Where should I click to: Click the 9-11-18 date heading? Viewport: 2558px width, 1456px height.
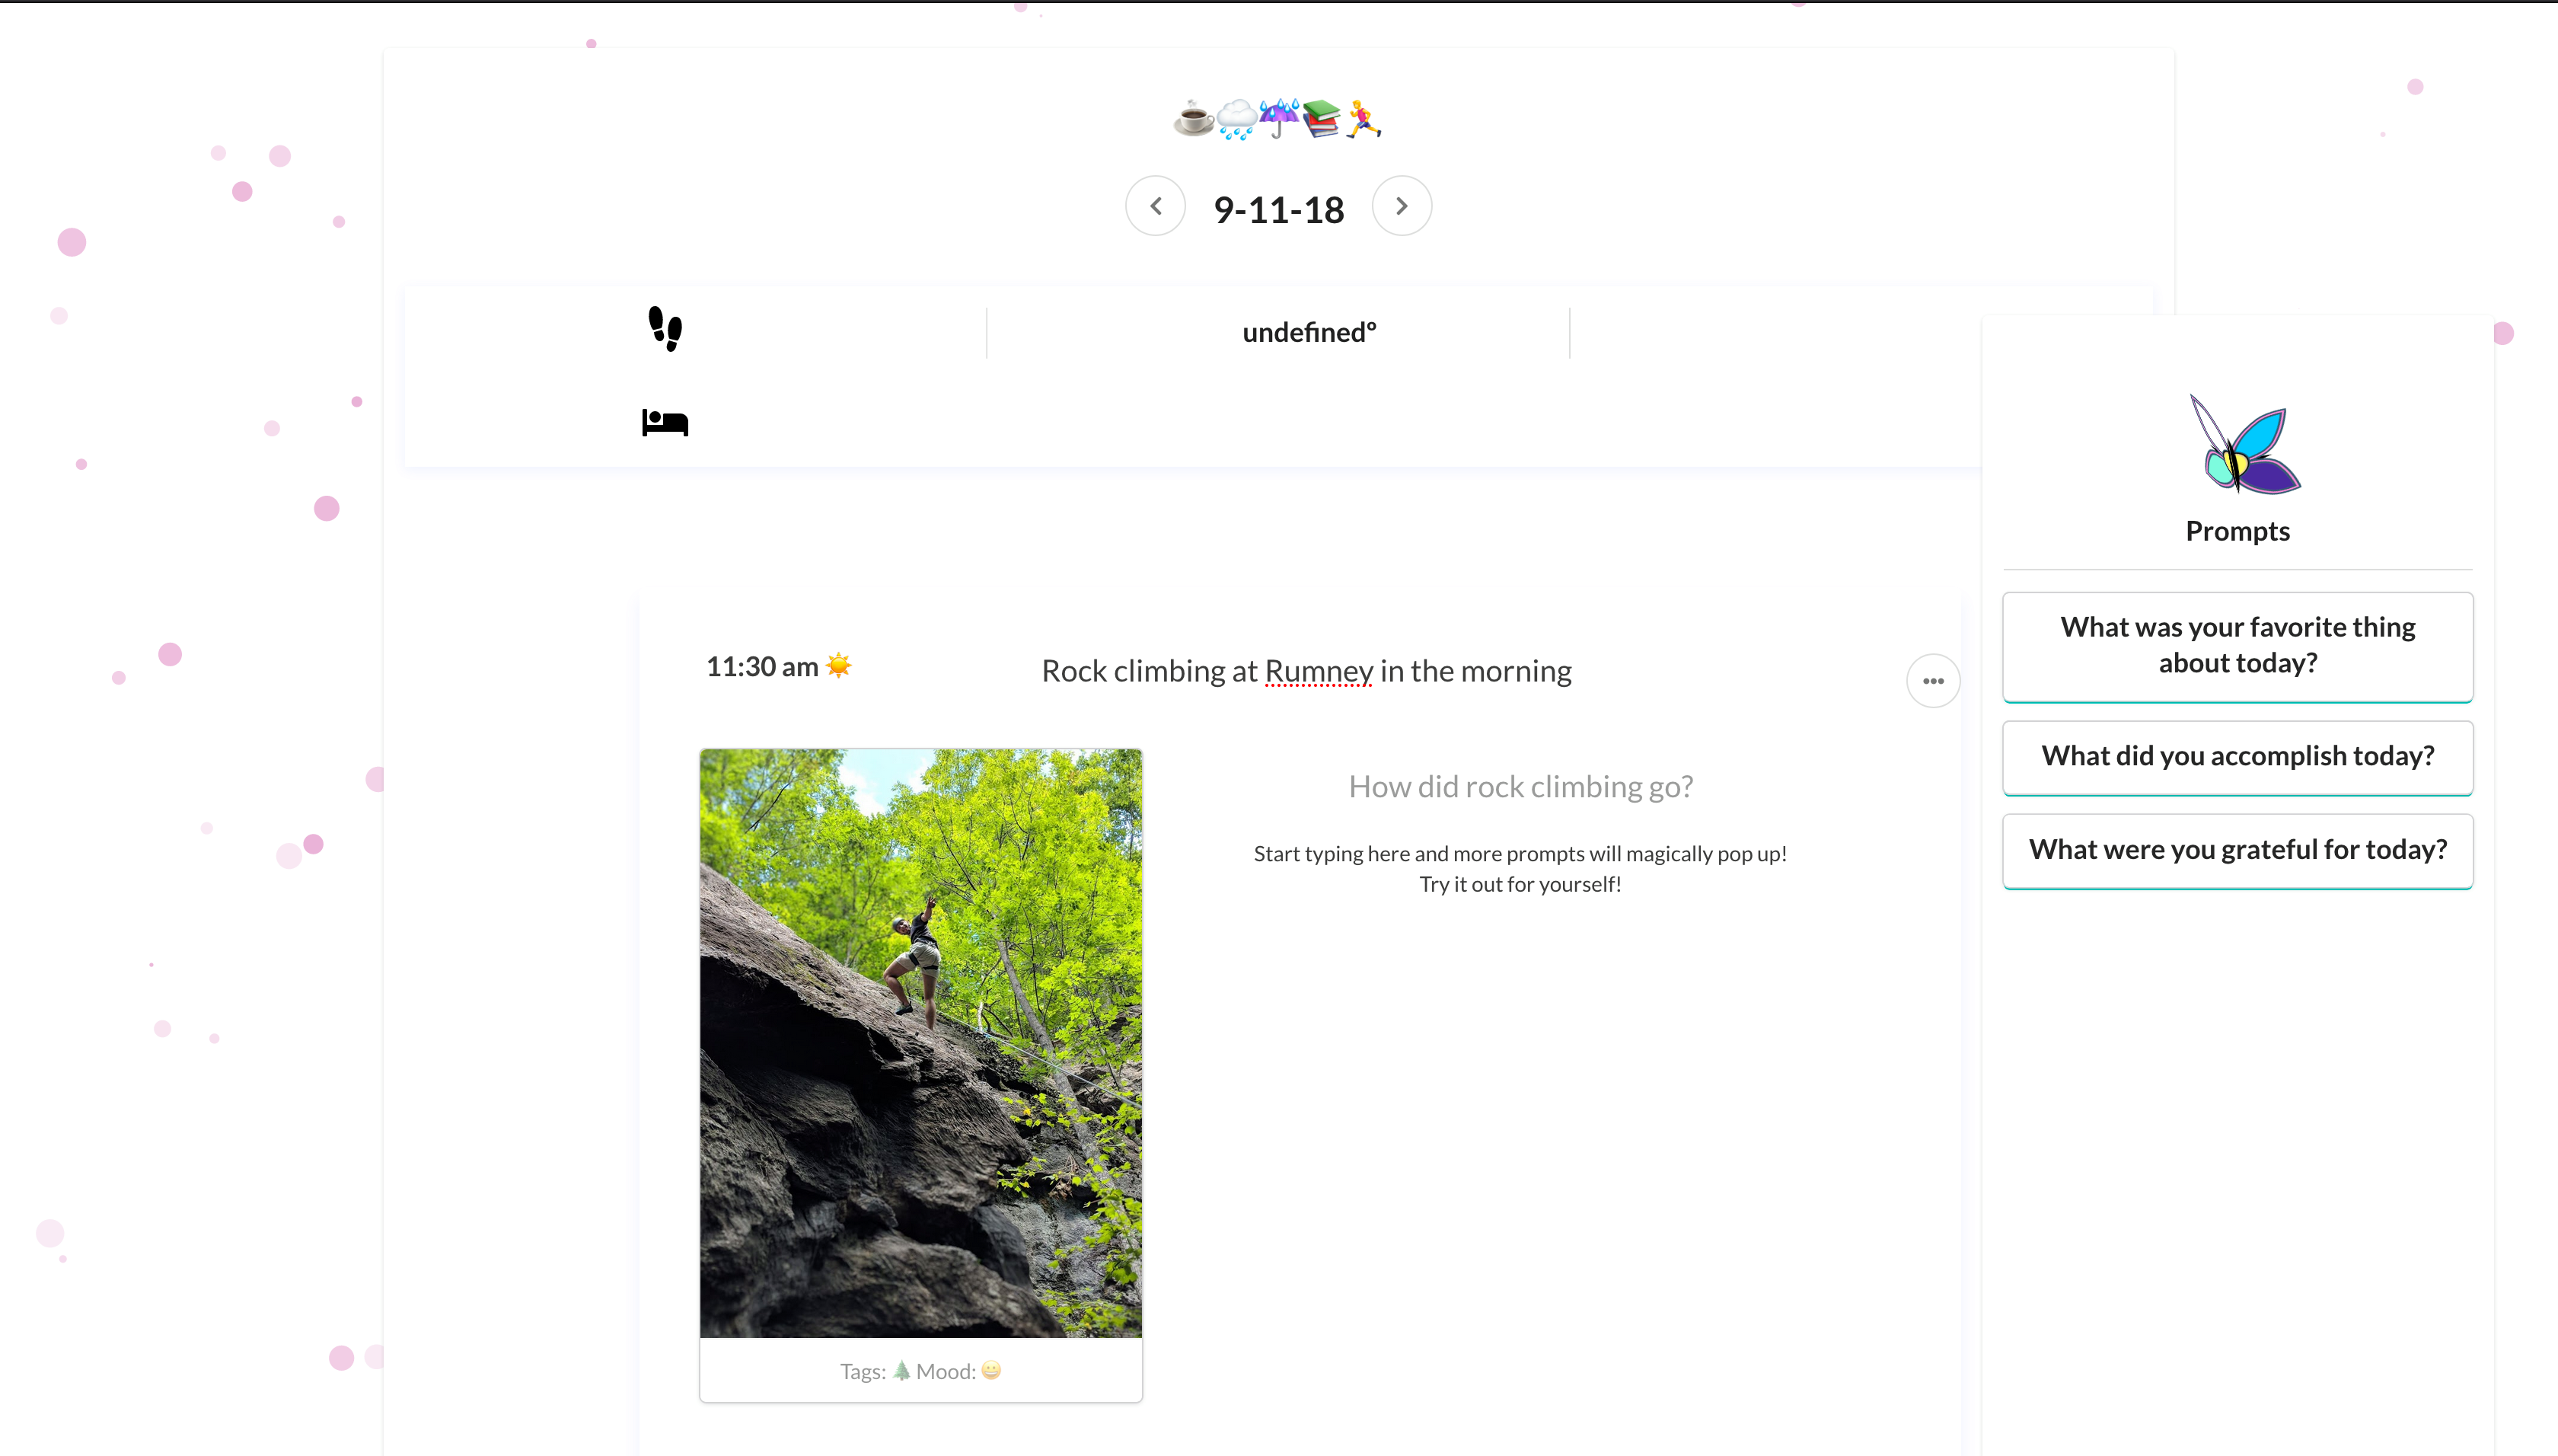(x=1278, y=210)
